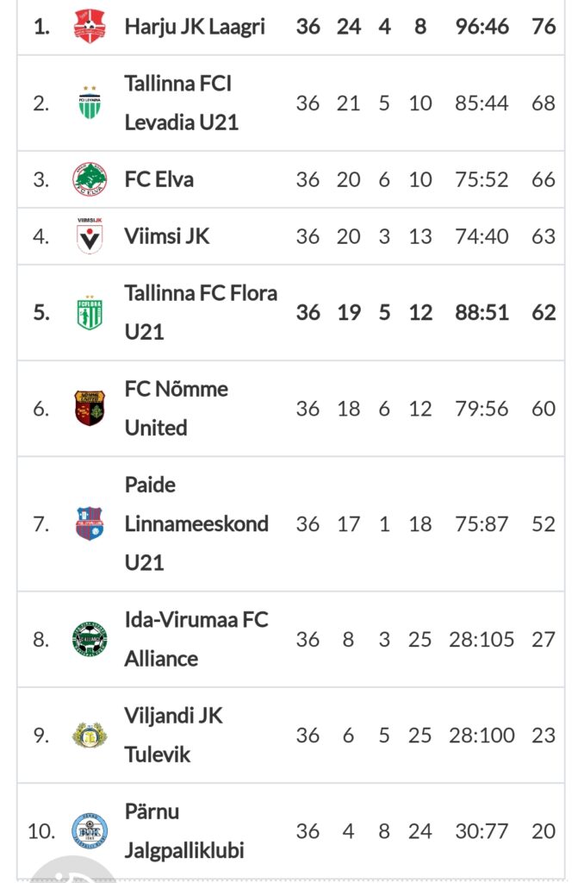The width and height of the screenshot is (584, 883).
Task: Click Ida-Virumaa FC Alliance's 28:105 goals cell
Action: [481, 639]
